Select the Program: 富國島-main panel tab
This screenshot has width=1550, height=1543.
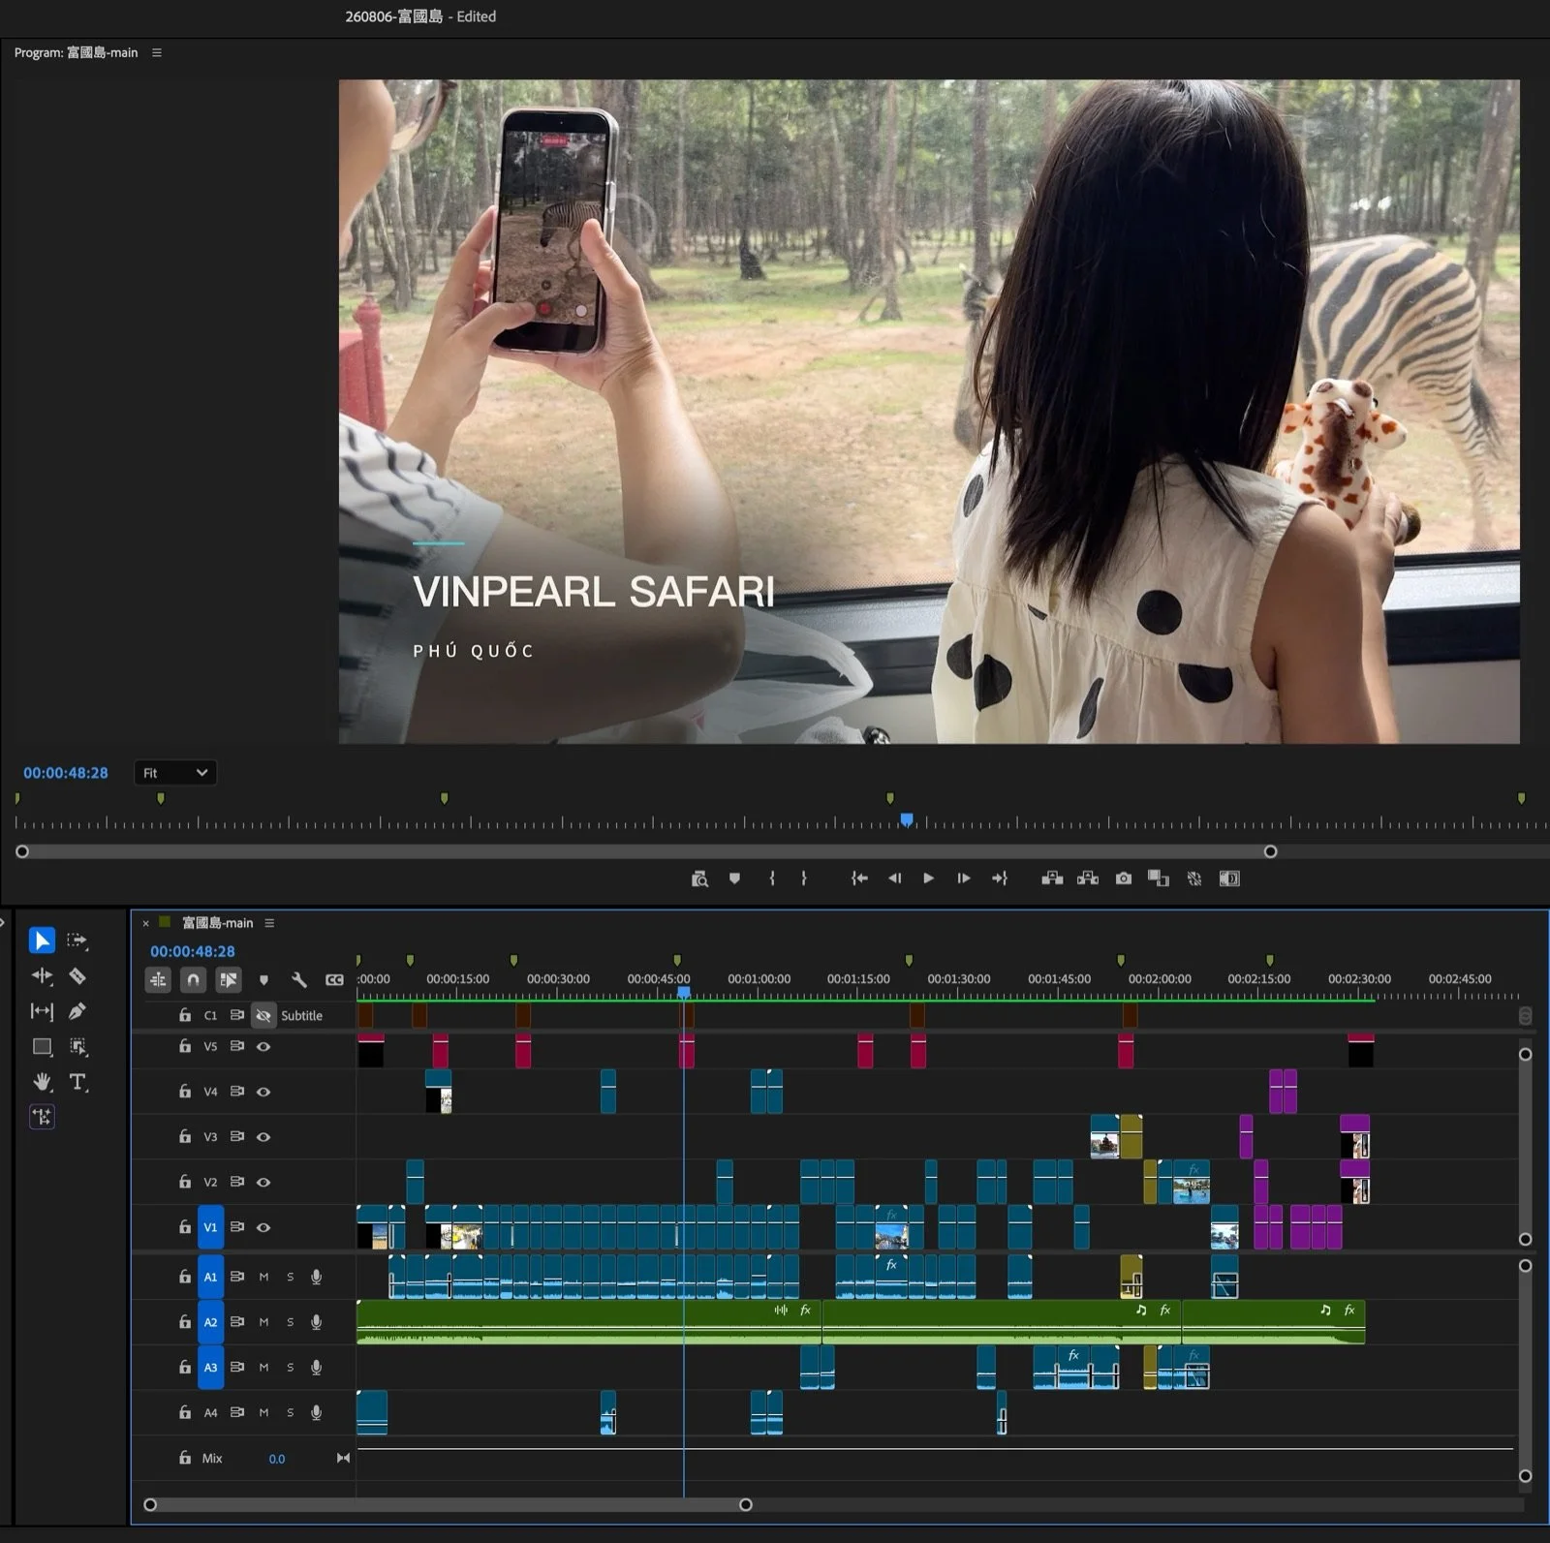[76, 53]
